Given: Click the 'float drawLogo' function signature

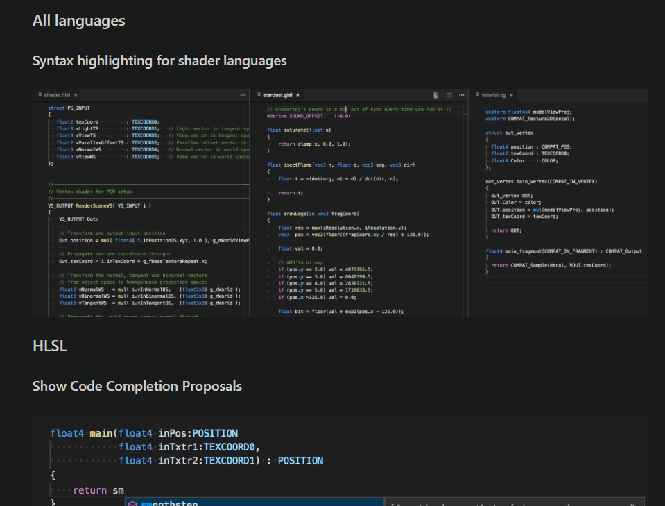Looking at the screenshot, I should pos(313,214).
